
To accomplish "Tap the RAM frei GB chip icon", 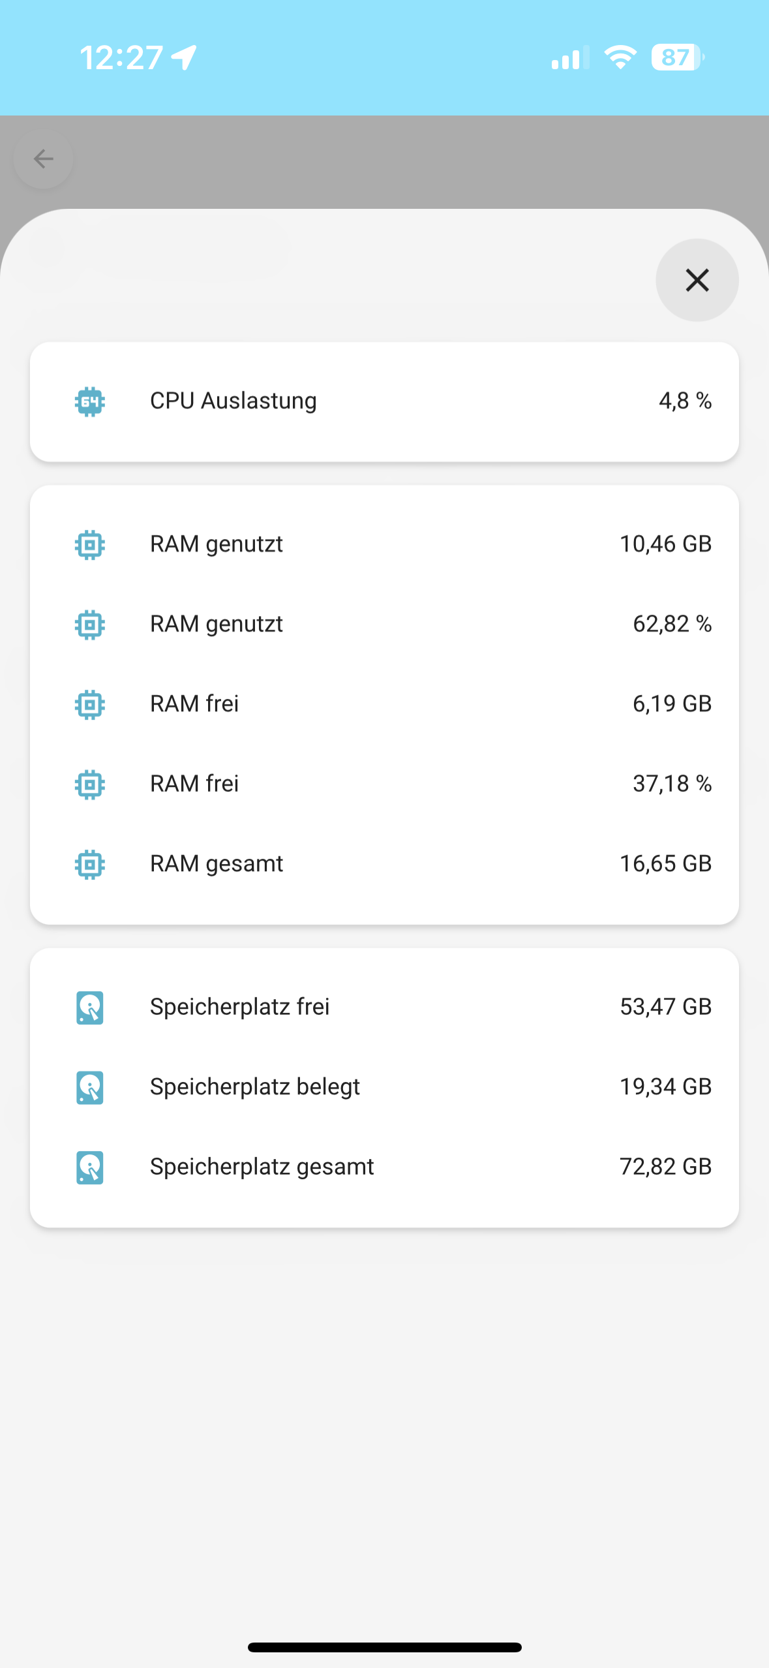I will click(x=90, y=704).
